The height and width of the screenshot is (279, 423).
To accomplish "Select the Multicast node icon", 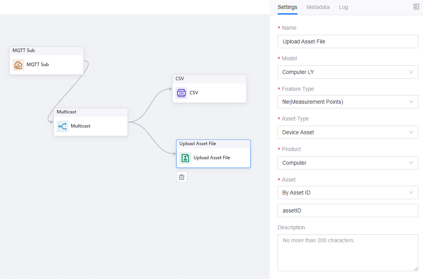I will [x=63, y=126].
